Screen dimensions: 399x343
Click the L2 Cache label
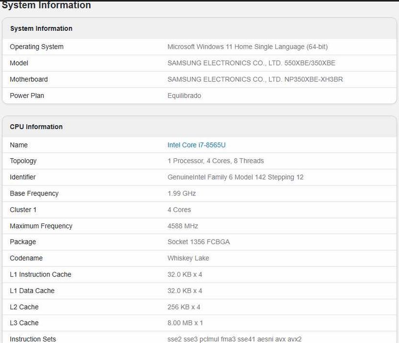(x=24, y=307)
